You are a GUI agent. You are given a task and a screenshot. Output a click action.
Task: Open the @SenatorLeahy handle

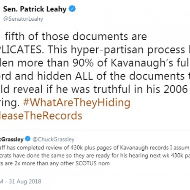(x=23, y=19)
